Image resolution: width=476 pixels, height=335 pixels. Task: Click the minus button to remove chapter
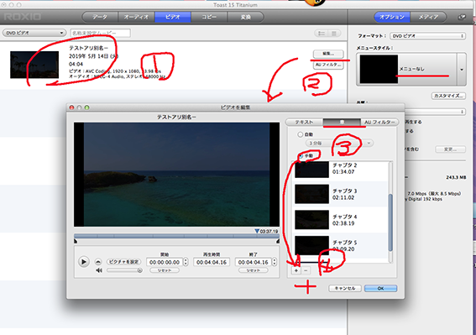click(x=306, y=270)
